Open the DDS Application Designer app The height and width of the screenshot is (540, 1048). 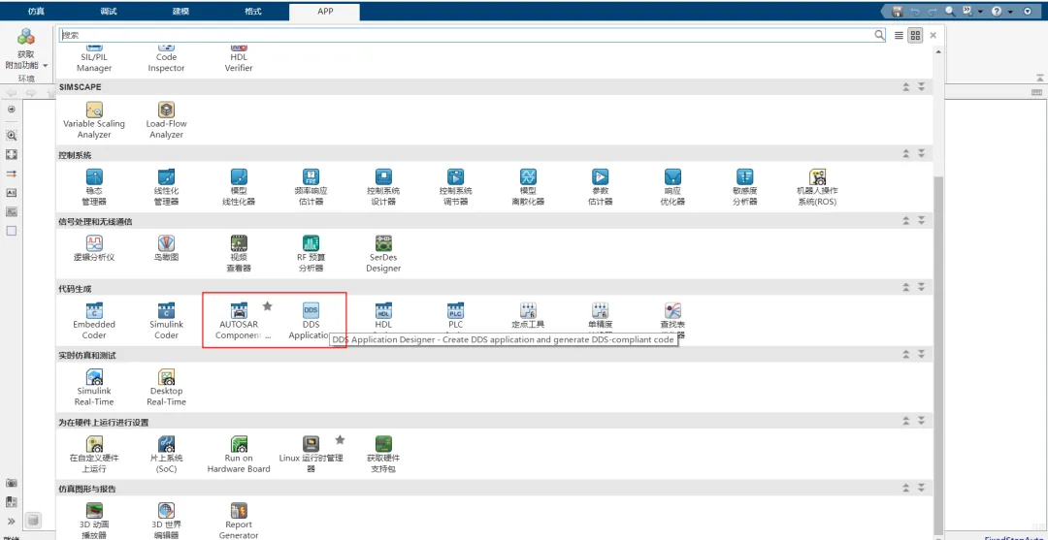click(x=311, y=320)
